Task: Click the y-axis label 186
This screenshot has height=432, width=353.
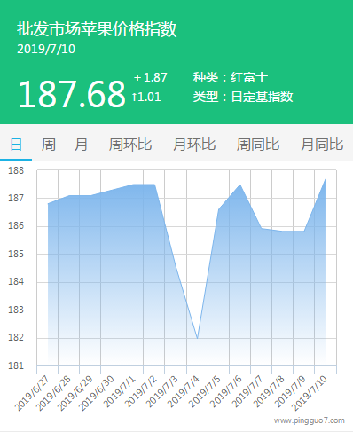Action: click(16, 226)
